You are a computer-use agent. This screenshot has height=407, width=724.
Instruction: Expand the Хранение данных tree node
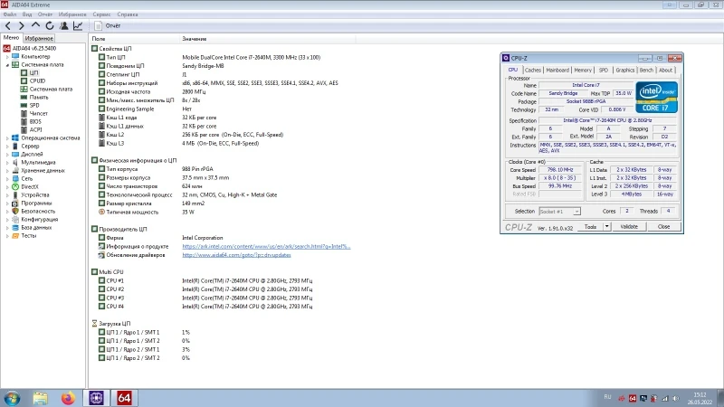7,171
